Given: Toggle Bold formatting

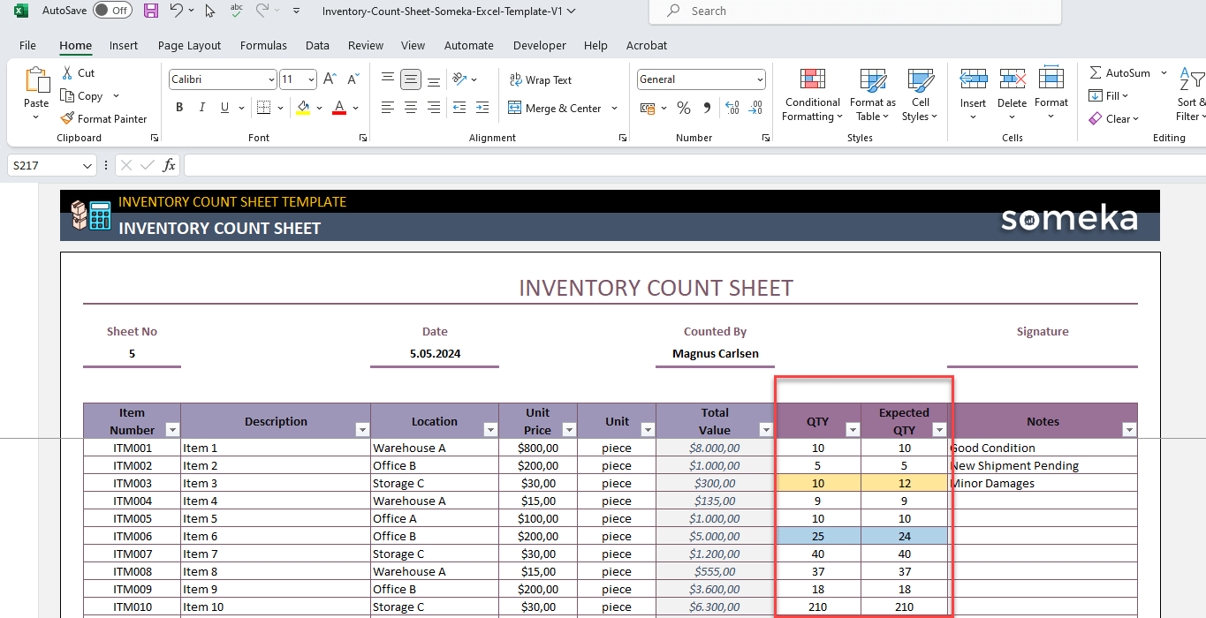Looking at the screenshot, I should click(179, 107).
